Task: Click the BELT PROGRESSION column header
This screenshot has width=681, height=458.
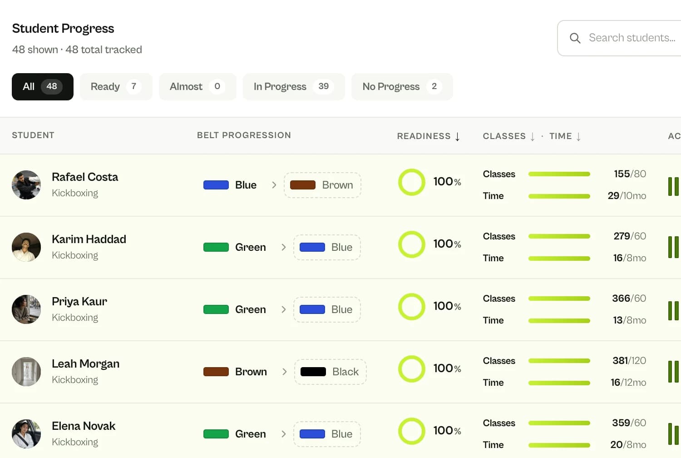Action: [x=244, y=135]
